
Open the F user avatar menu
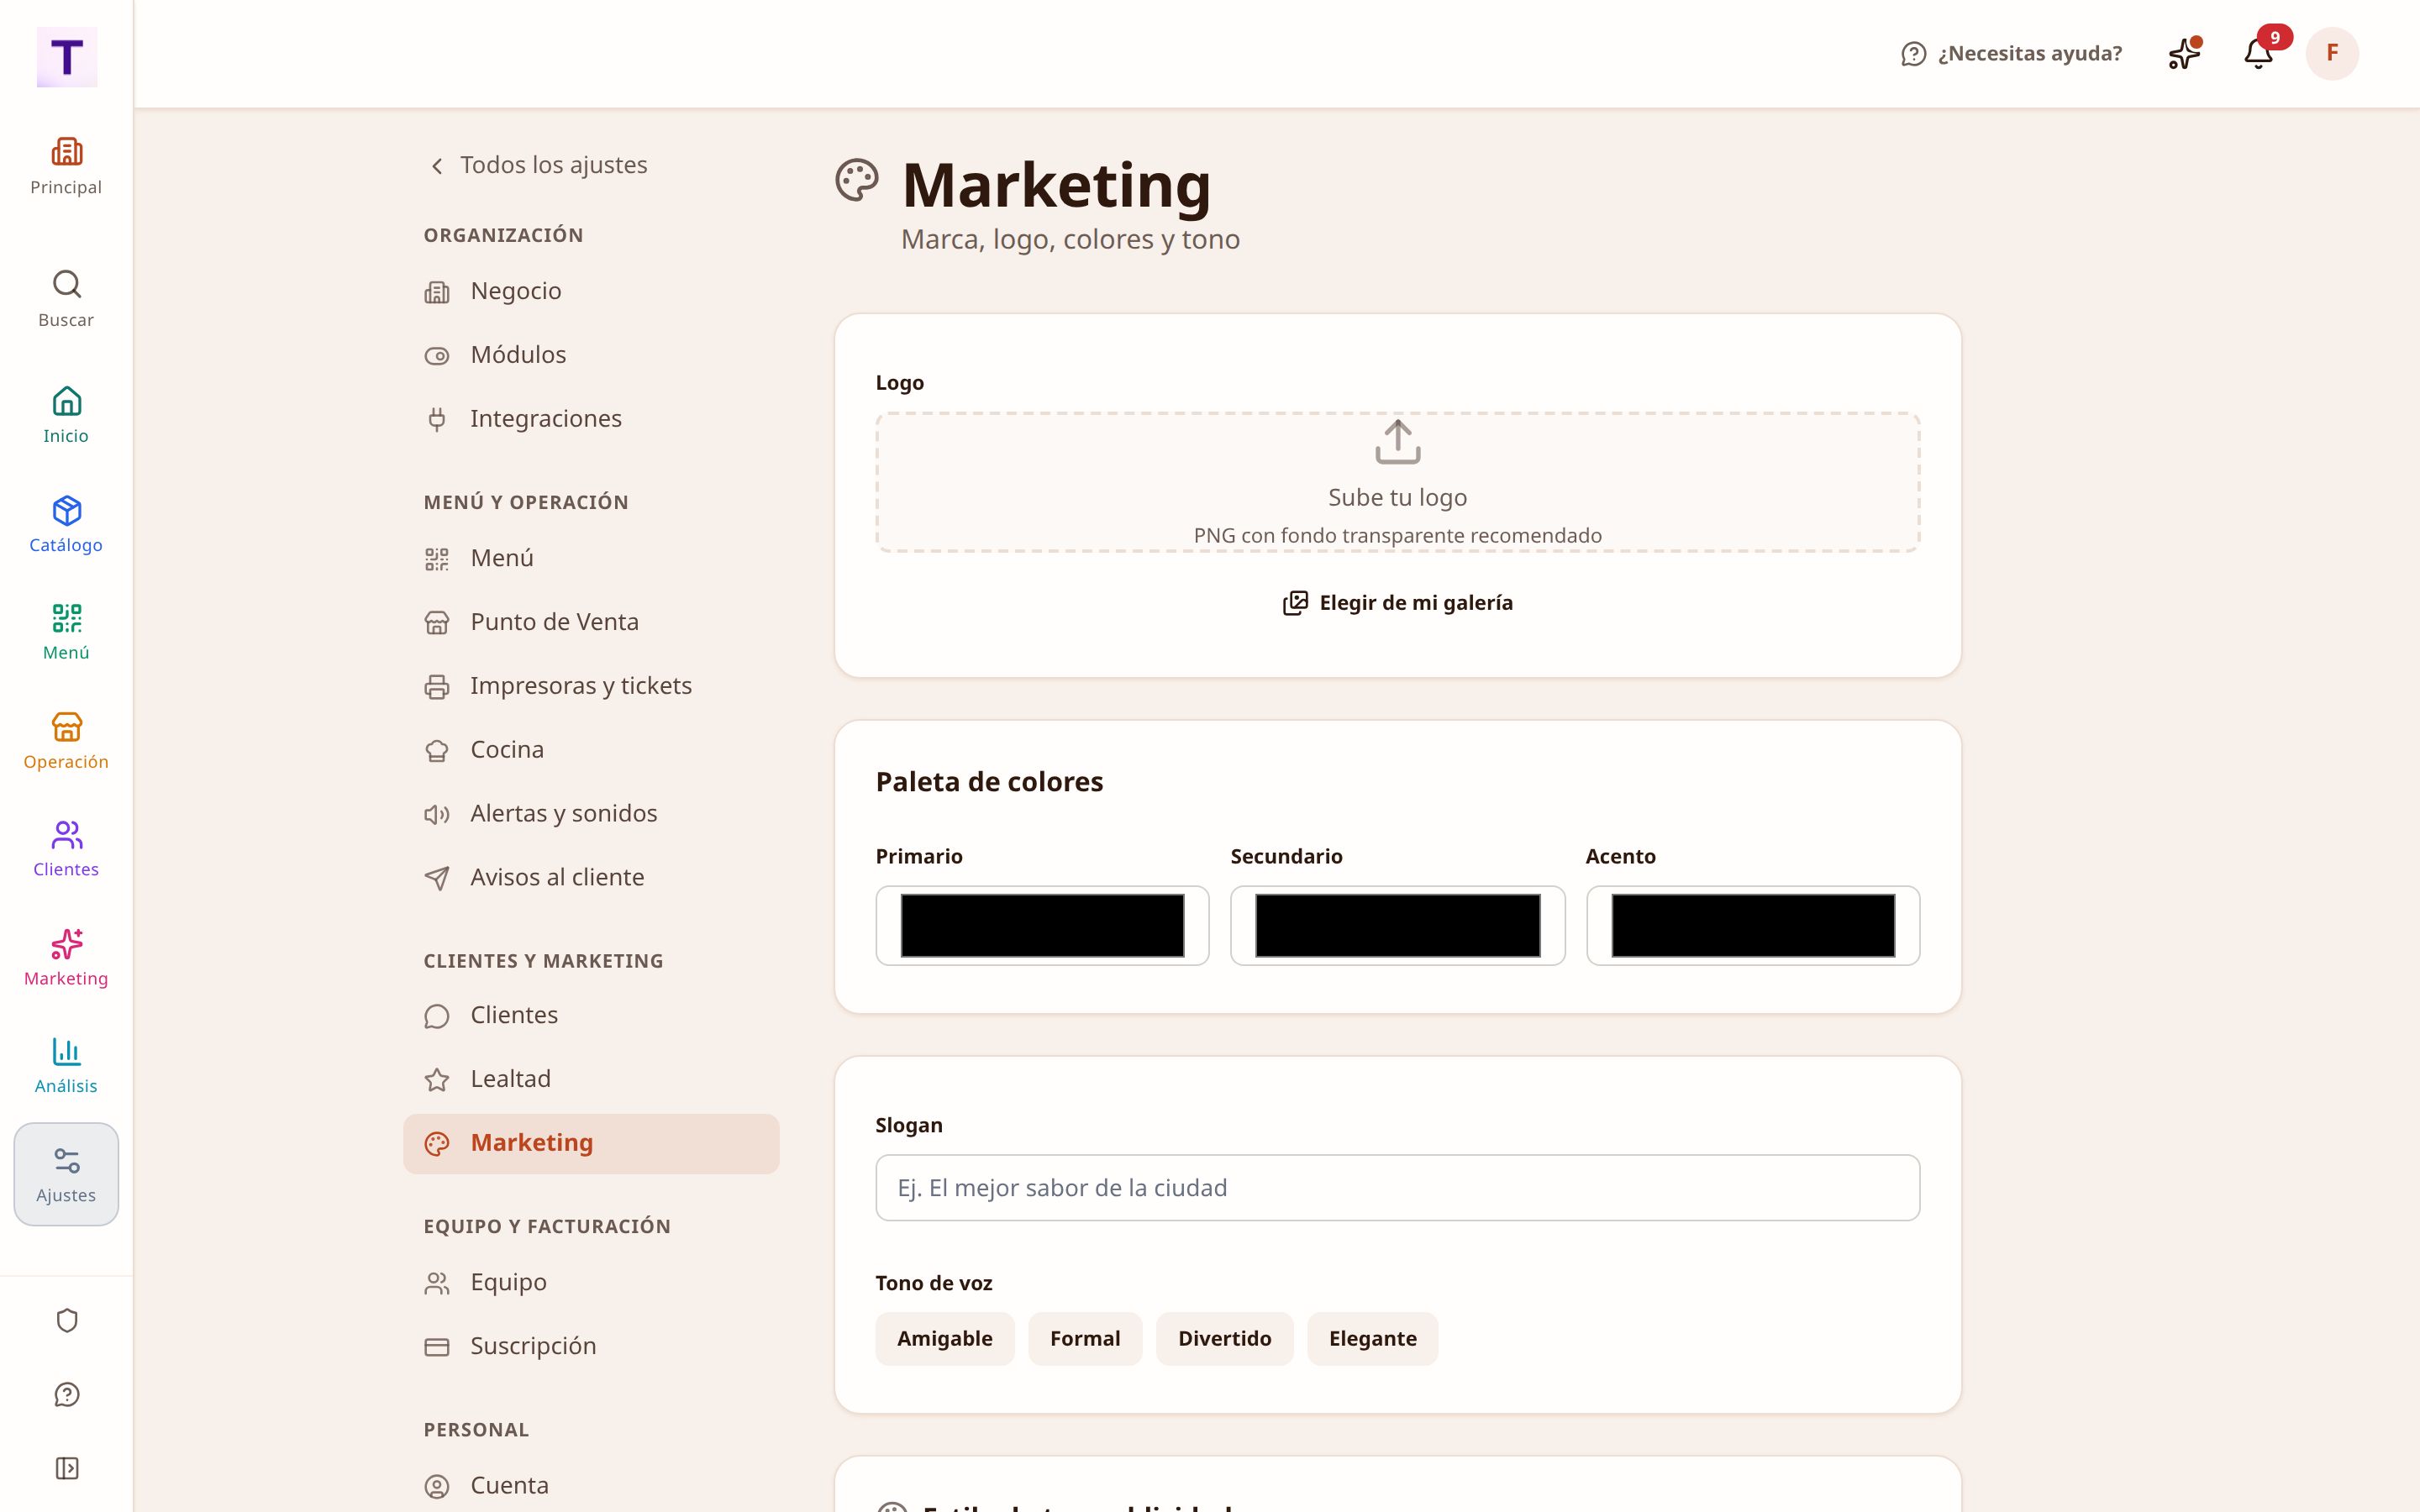click(2332, 53)
